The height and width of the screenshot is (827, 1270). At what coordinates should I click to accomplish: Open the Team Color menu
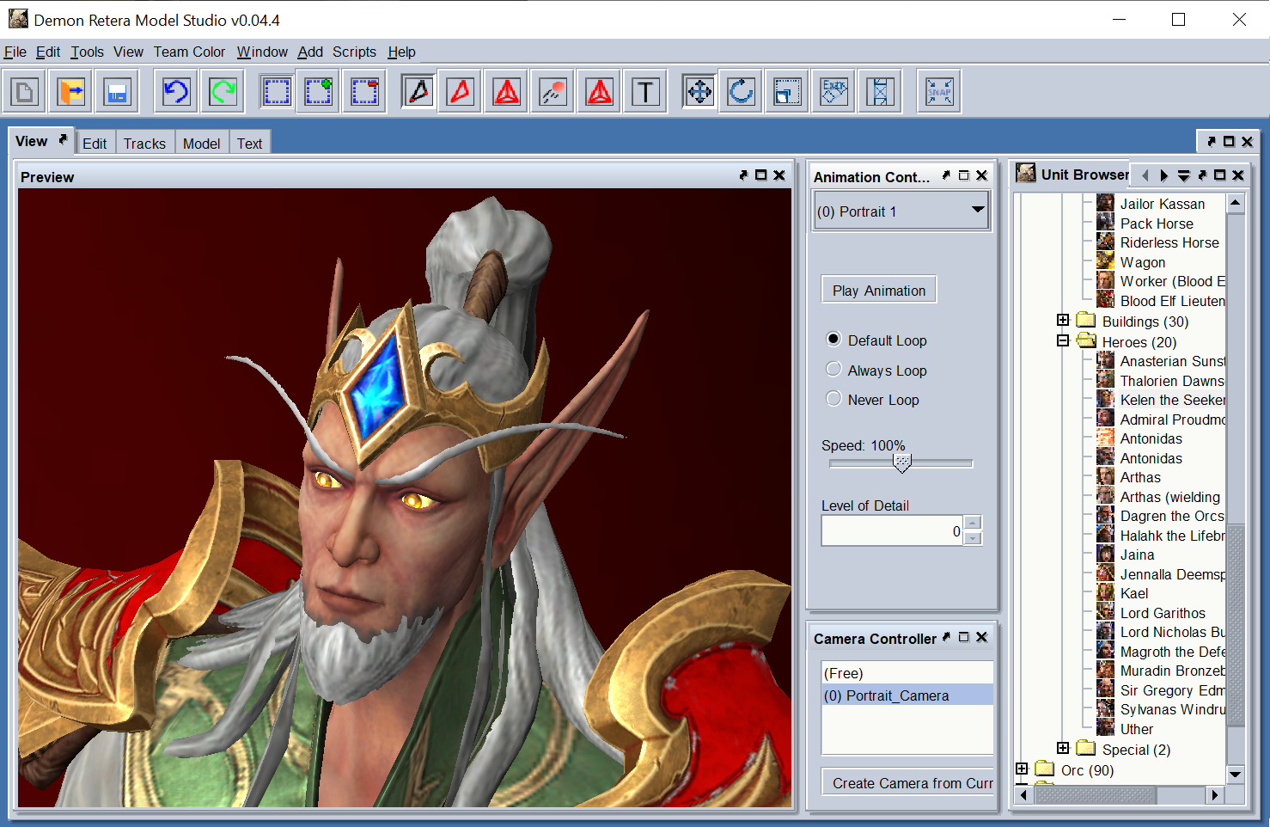tap(189, 52)
